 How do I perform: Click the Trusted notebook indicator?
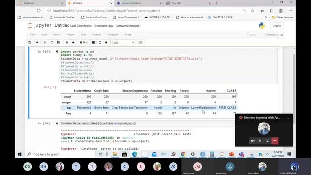pos(252,35)
